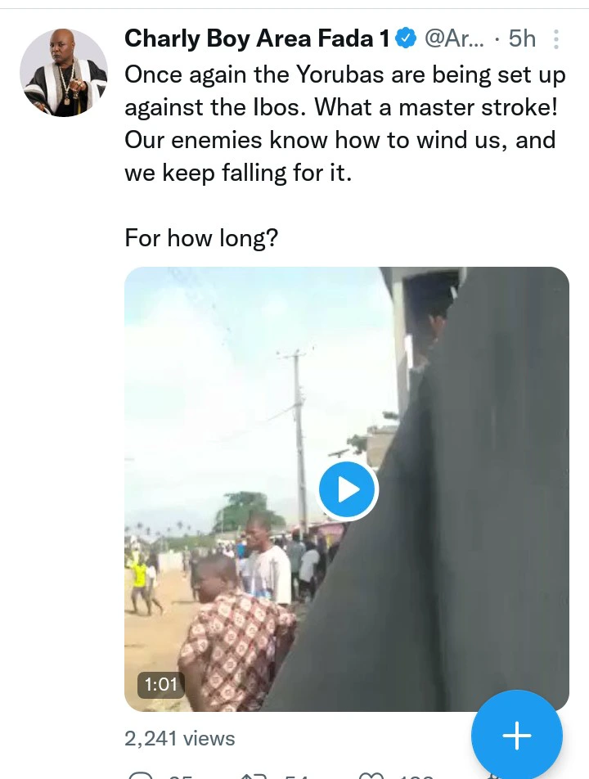Like the tweet with the heart icon
The width and height of the screenshot is (589, 779).
(x=371, y=774)
